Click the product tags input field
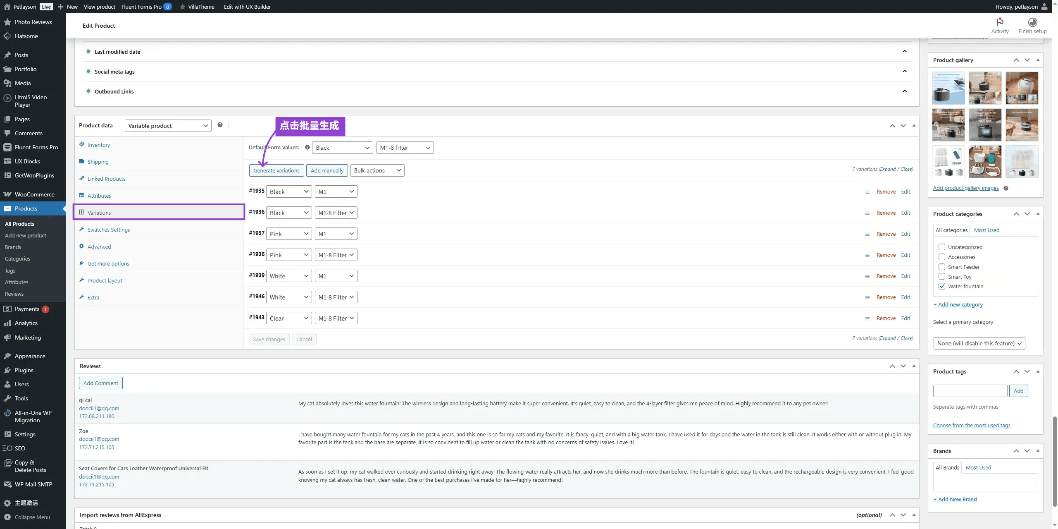1058x529 pixels. pyautogui.click(x=970, y=391)
